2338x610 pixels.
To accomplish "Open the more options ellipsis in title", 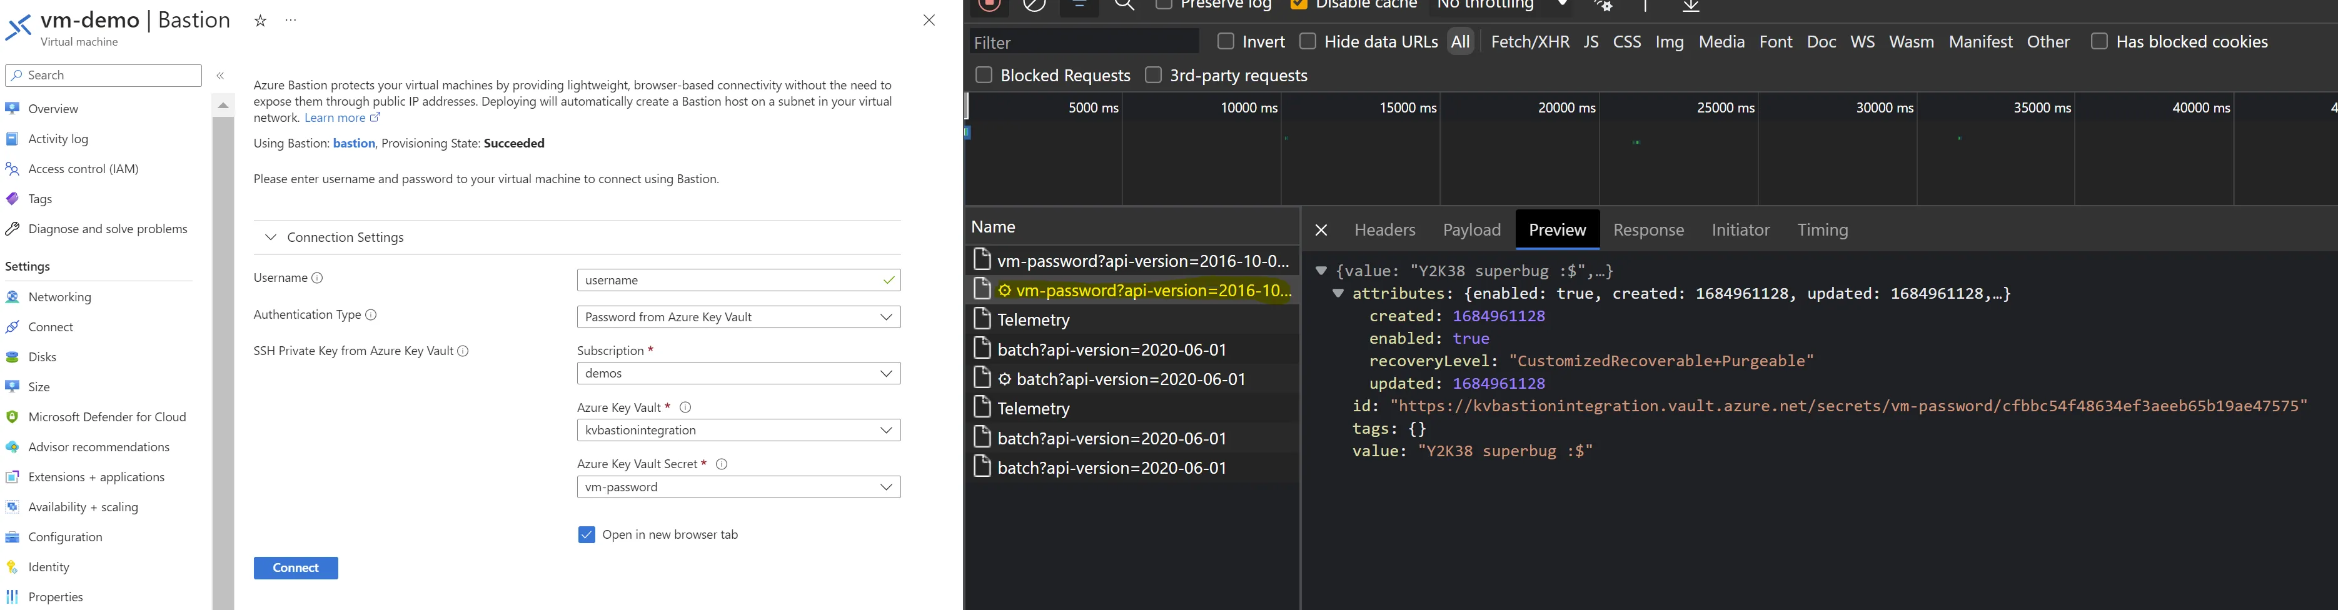I will click(x=290, y=20).
